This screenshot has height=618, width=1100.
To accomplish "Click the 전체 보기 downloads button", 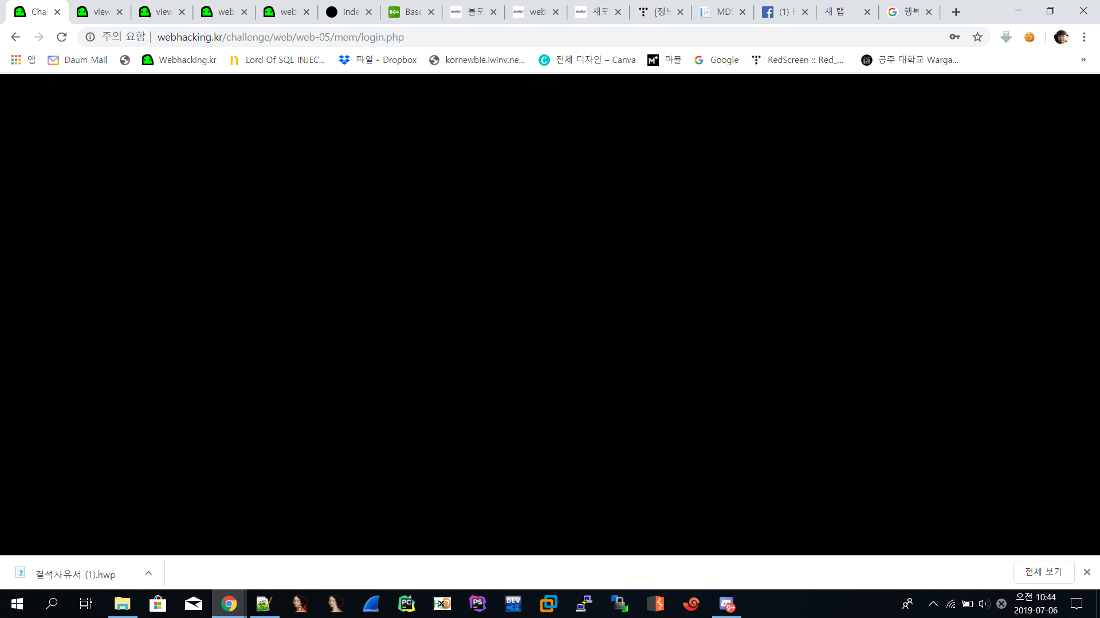I will pyautogui.click(x=1043, y=572).
